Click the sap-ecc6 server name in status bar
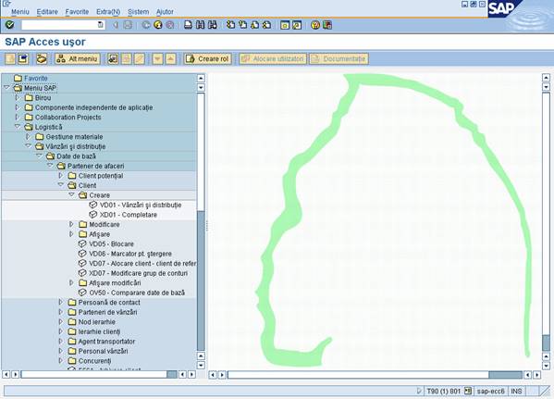 click(491, 391)
